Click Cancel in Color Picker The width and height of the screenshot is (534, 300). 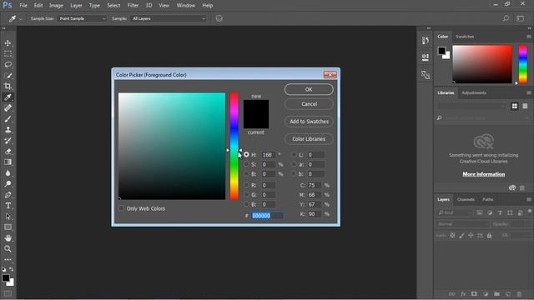click(309, 104)
